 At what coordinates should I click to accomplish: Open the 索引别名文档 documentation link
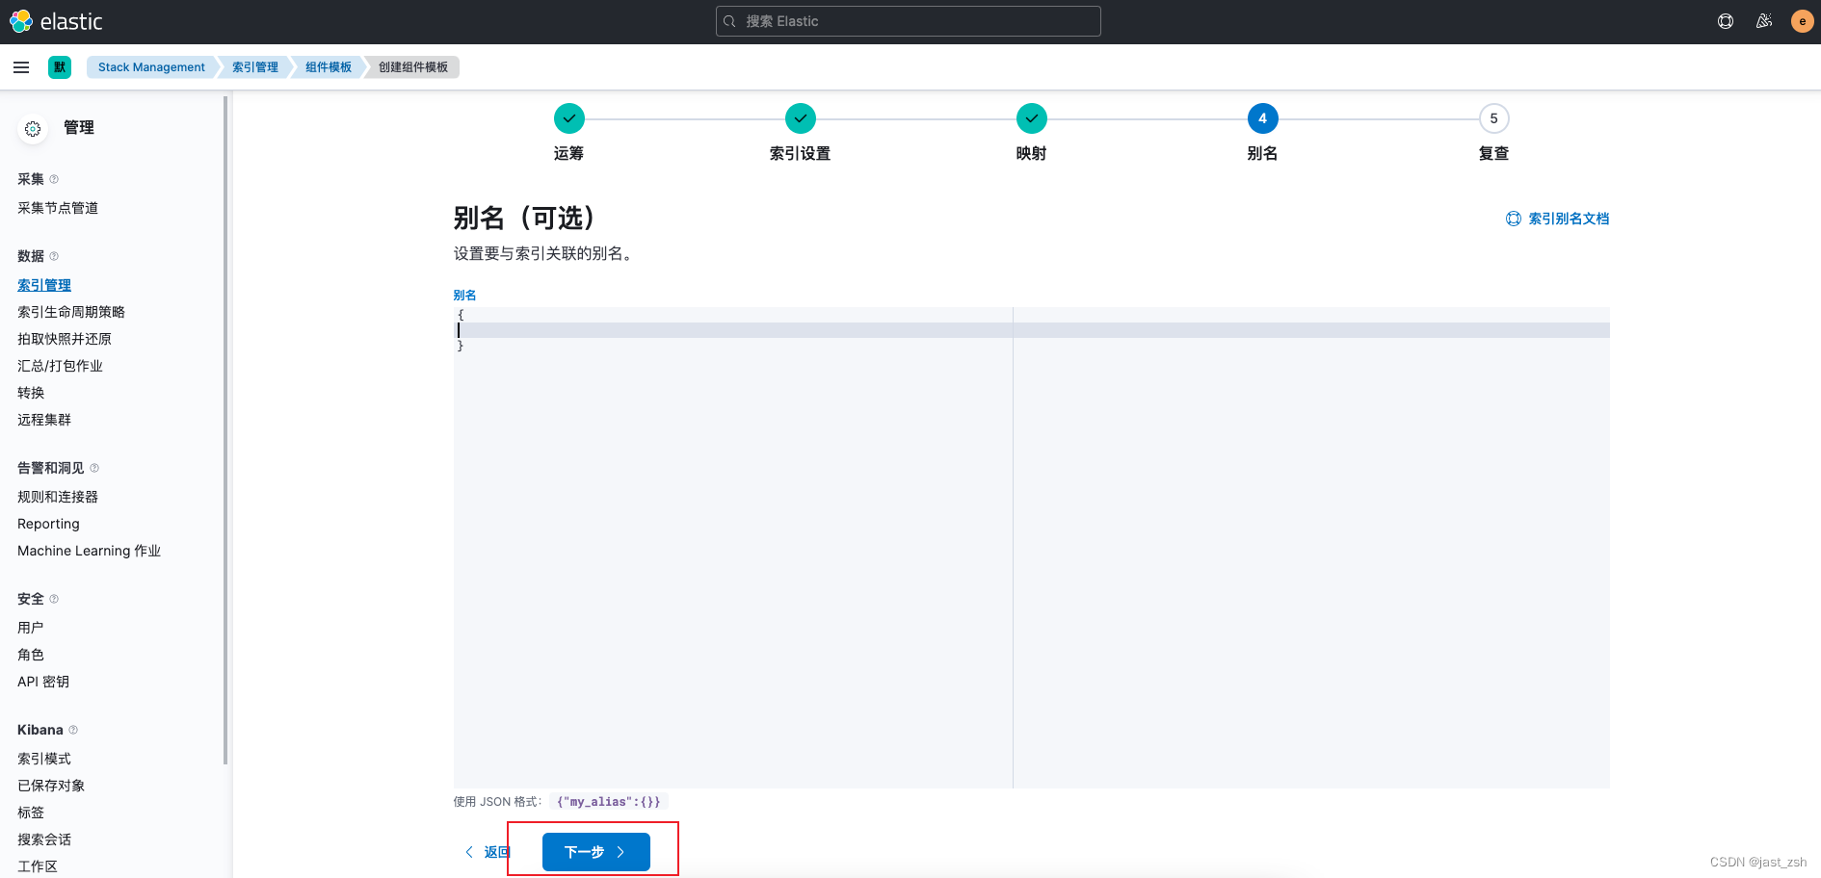click(1558, 219)
